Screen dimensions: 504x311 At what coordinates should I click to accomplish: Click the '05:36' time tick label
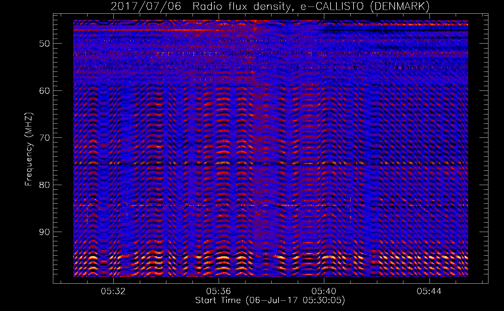pos(219,291)
